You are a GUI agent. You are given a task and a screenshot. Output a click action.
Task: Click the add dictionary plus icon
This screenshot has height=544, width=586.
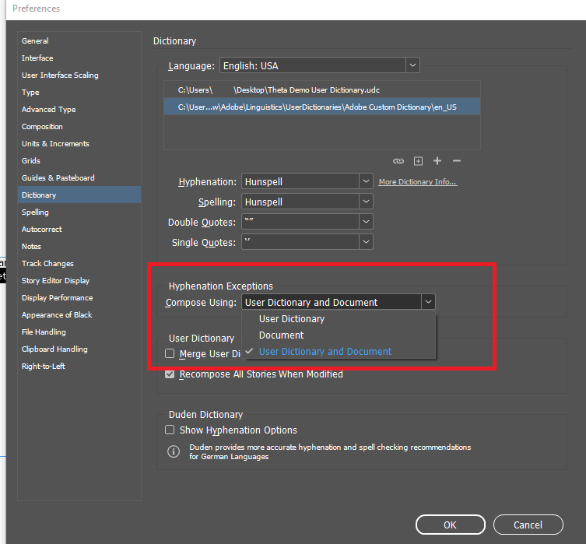pos(437,161)
